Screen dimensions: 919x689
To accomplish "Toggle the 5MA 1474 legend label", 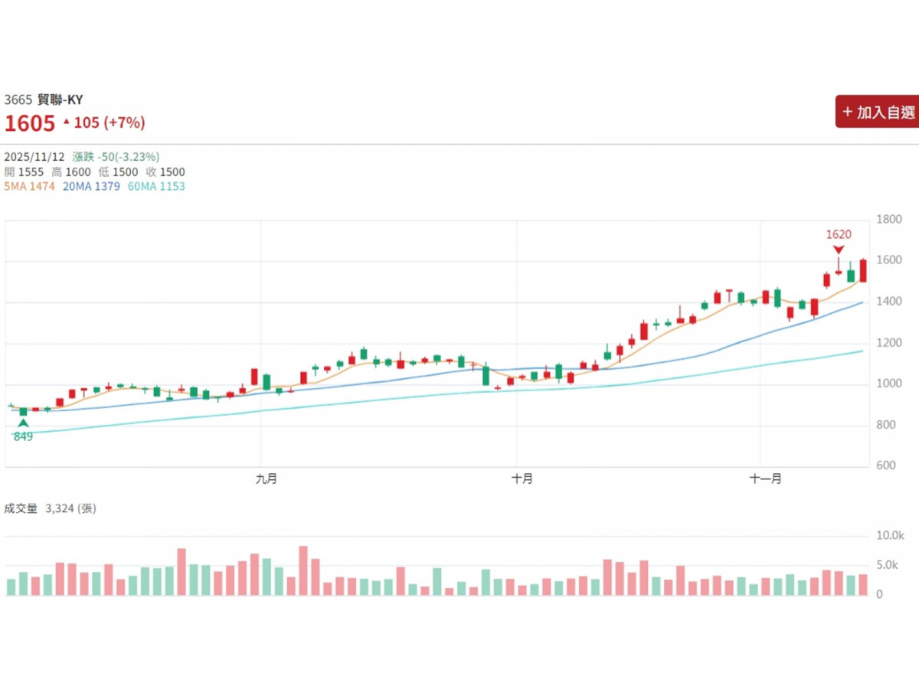I will [30, 186].
